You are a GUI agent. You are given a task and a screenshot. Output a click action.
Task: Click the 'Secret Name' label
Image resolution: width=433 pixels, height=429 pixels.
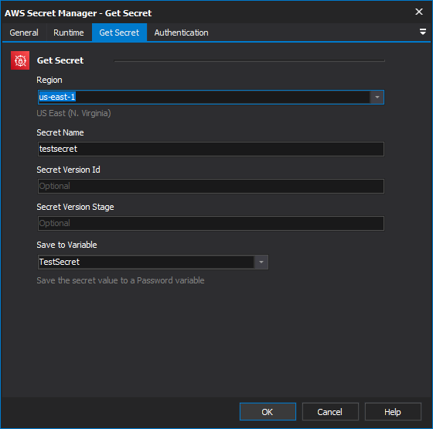pos(60,132)
